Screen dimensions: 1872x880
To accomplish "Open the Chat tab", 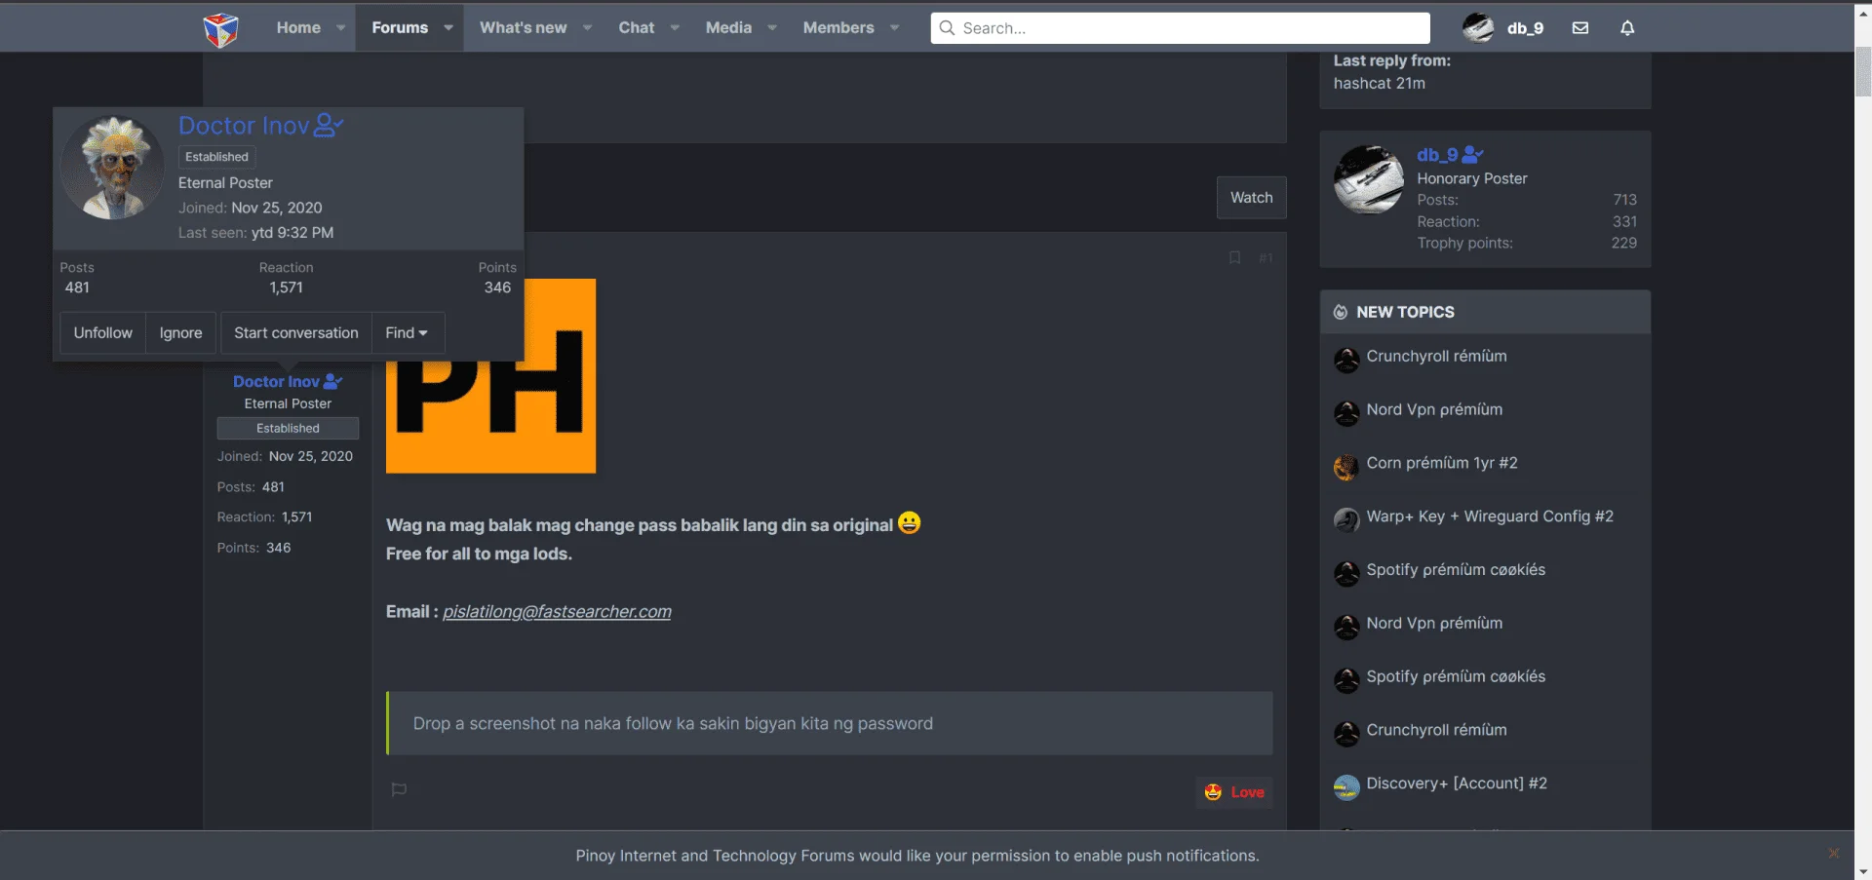I will 637,28.
